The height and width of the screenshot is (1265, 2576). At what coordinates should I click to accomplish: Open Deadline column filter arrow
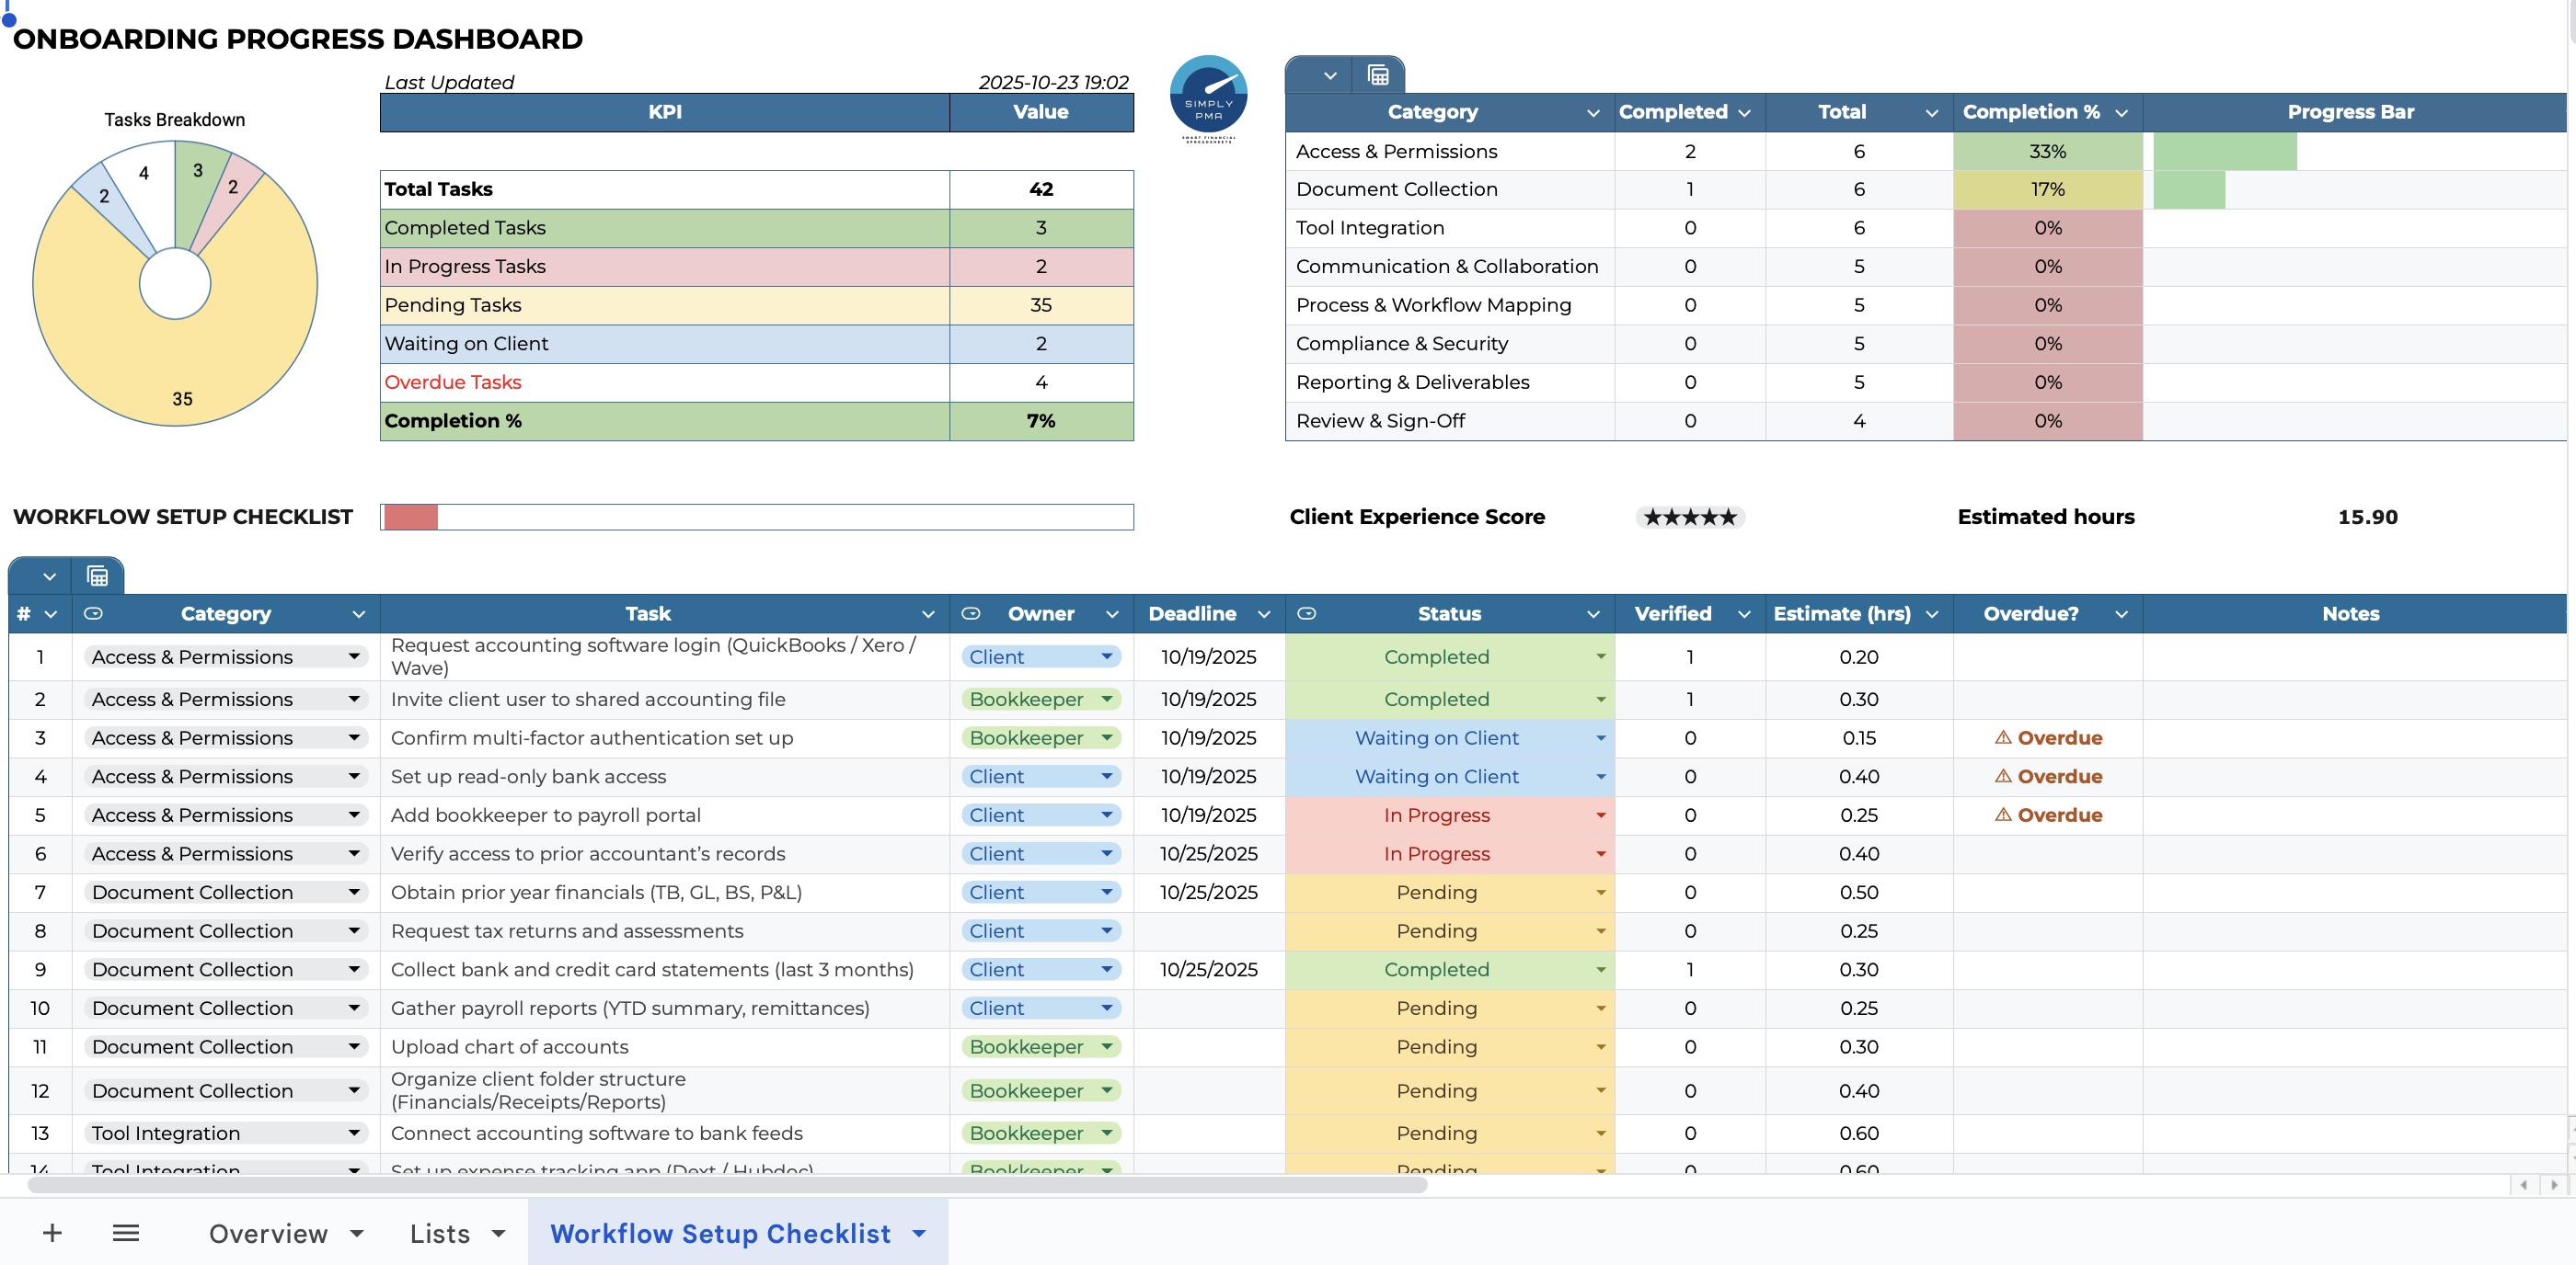point(1264,614)
